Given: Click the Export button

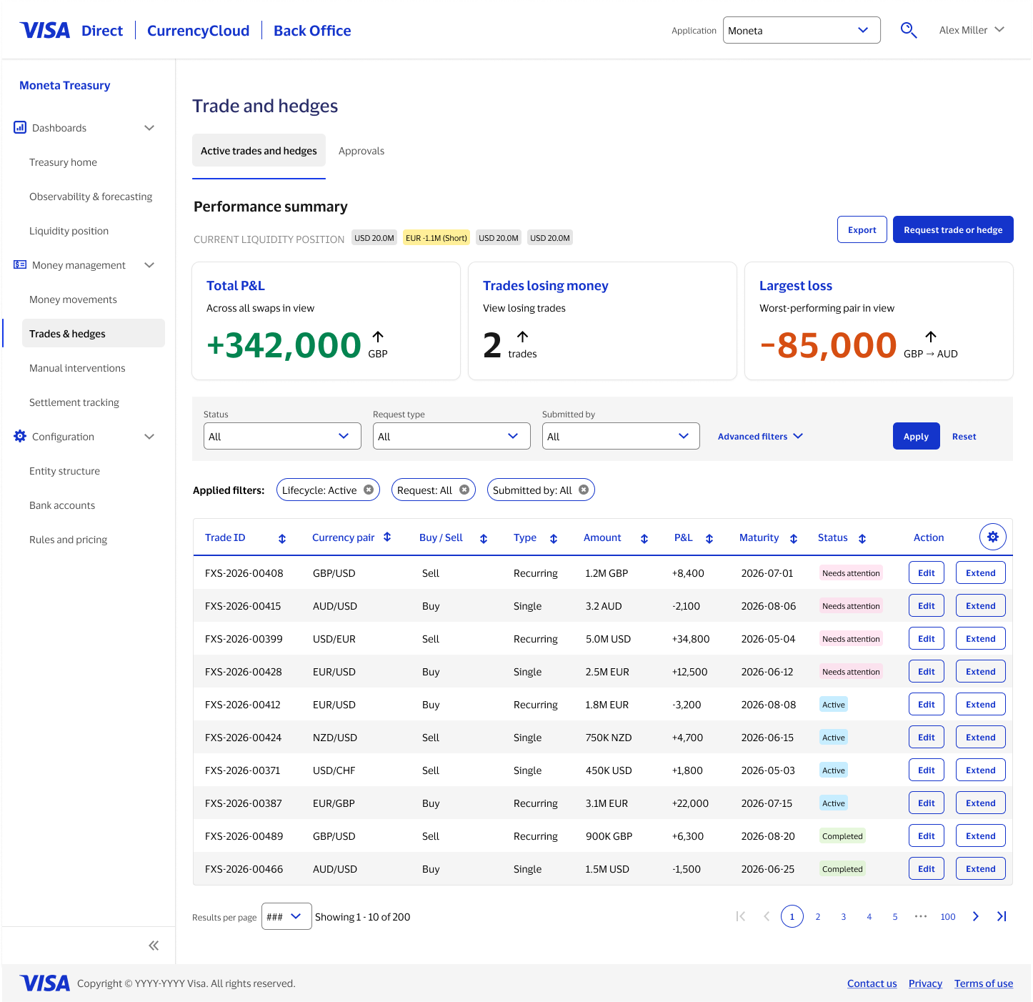Looking at the screenshot, I should pyautogui.click(x=862, y=229).
